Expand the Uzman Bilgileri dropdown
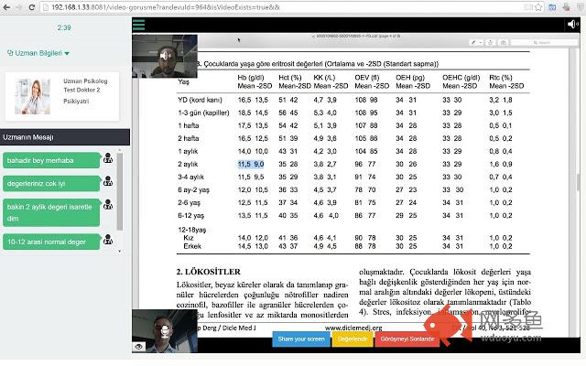This screenshot has width=586, height=366. 38,53
